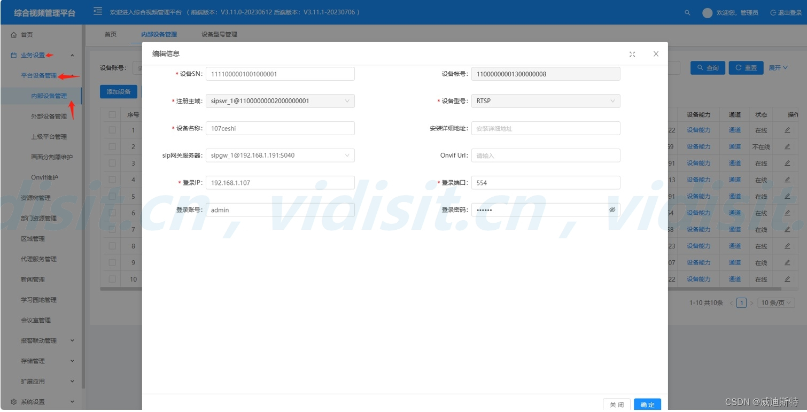Click the edit pencil icon for row 7

[787, 229]
